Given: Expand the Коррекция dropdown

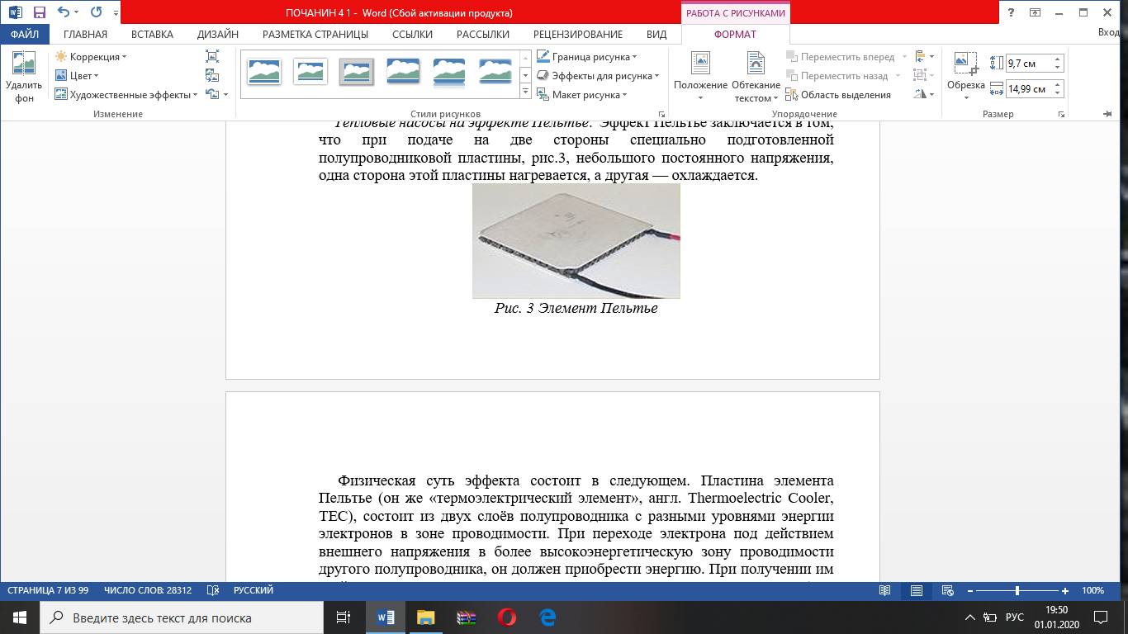Looking at the screenshot, I should click(91, 57).
